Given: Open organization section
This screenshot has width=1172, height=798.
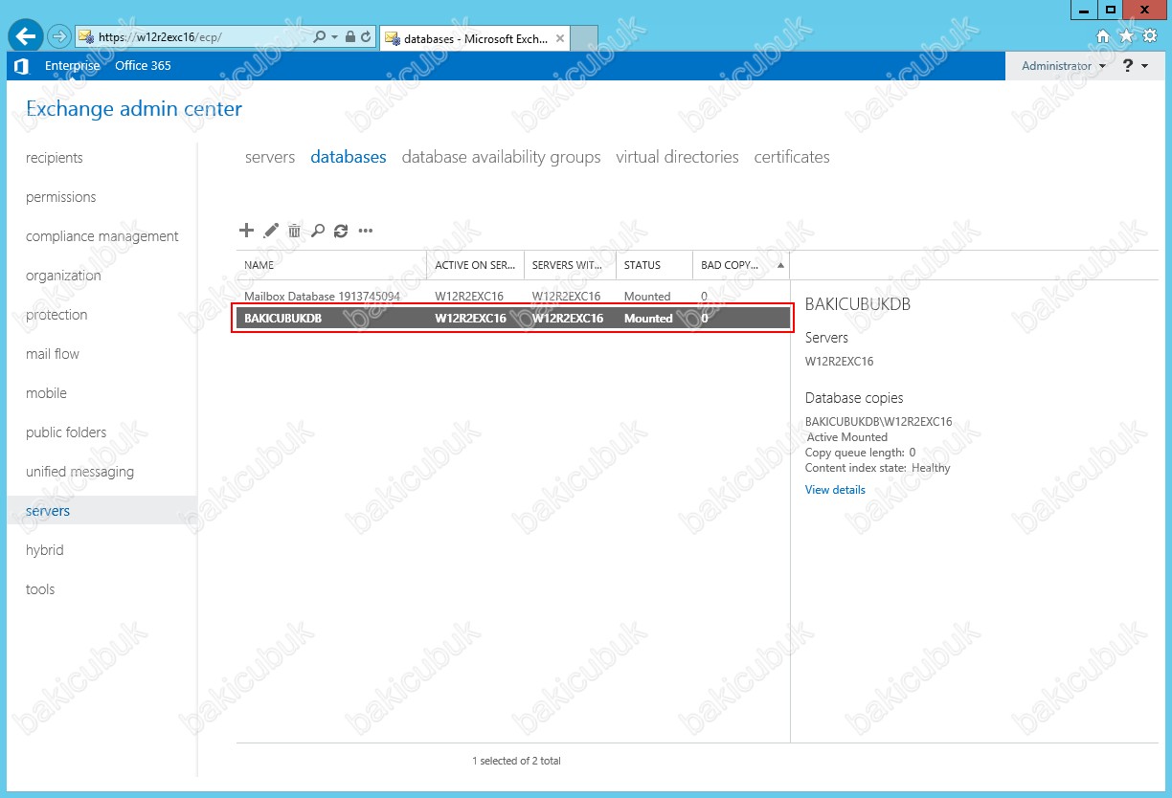Looking at the screenshot, I should tap(63, 276).
